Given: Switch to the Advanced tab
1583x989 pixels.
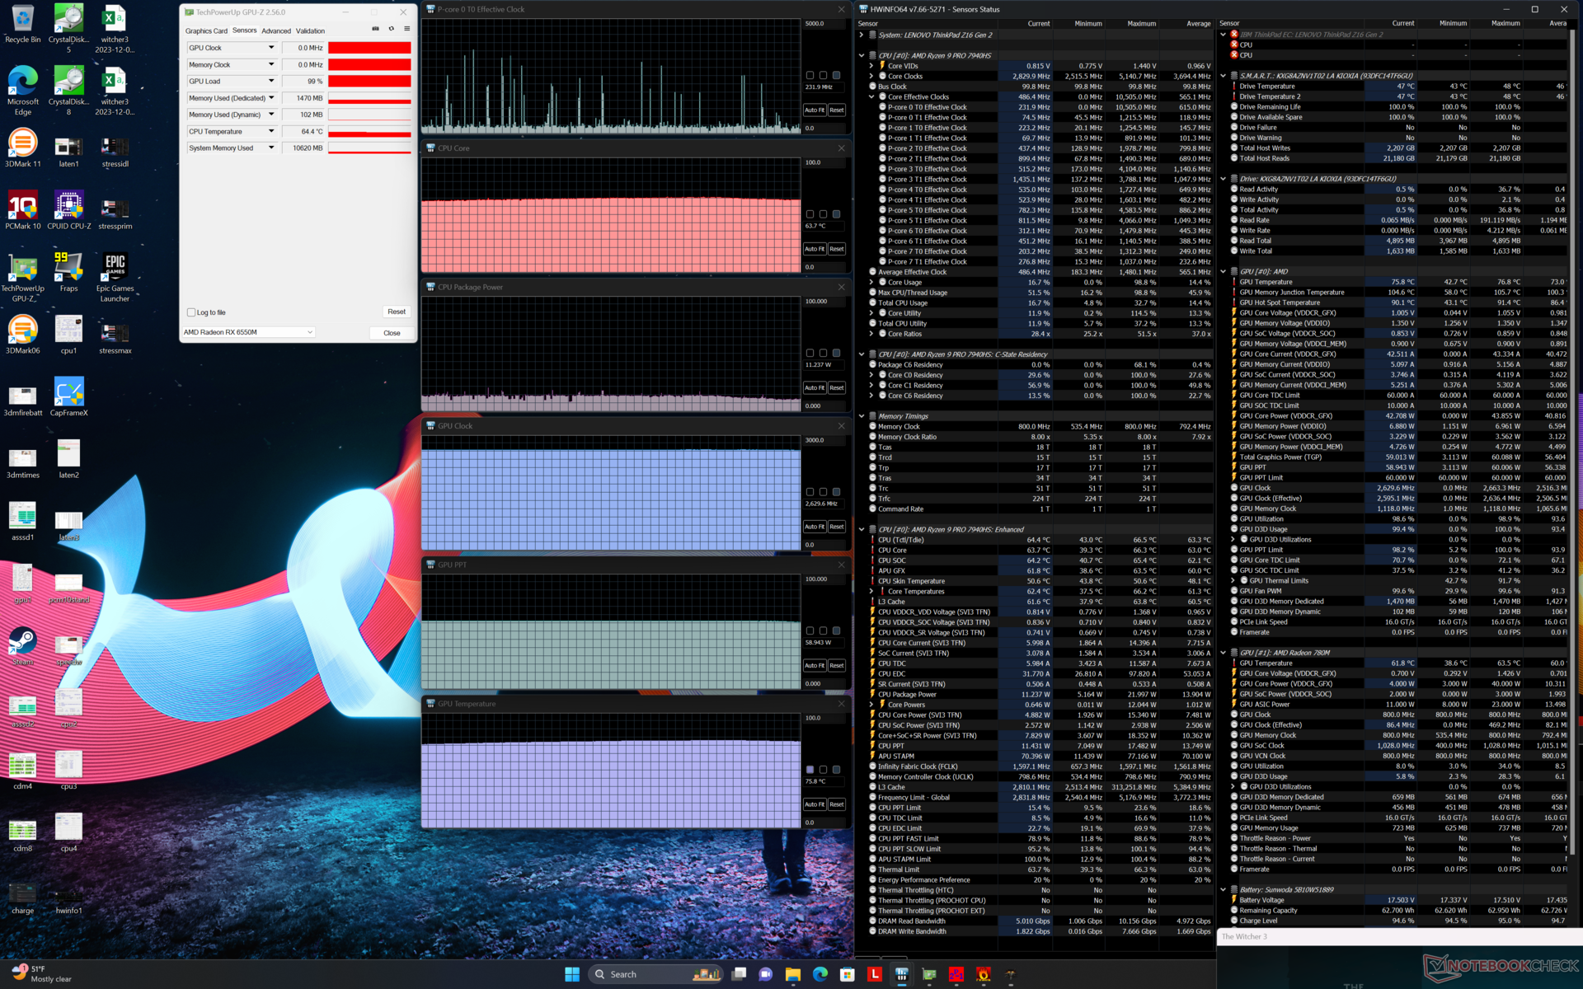Looking at the screenshot, I should [x=276, y=31].
